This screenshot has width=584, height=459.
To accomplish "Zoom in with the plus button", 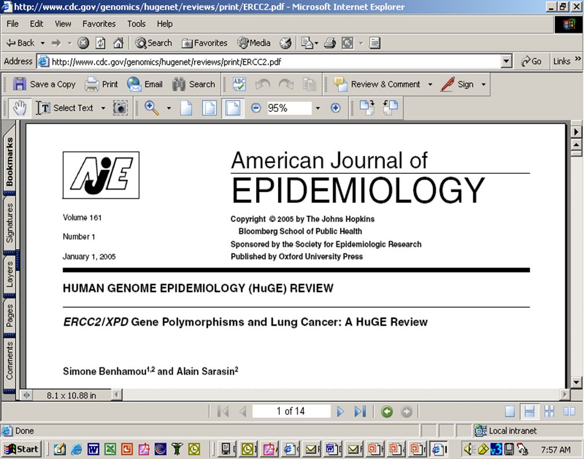I will click(335, 108).
